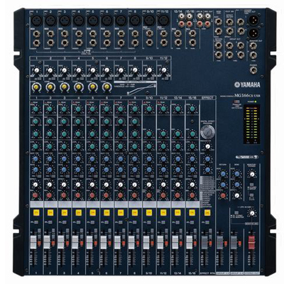
Task: Click channel 1 white gain knob
Action: coord(36,70)
